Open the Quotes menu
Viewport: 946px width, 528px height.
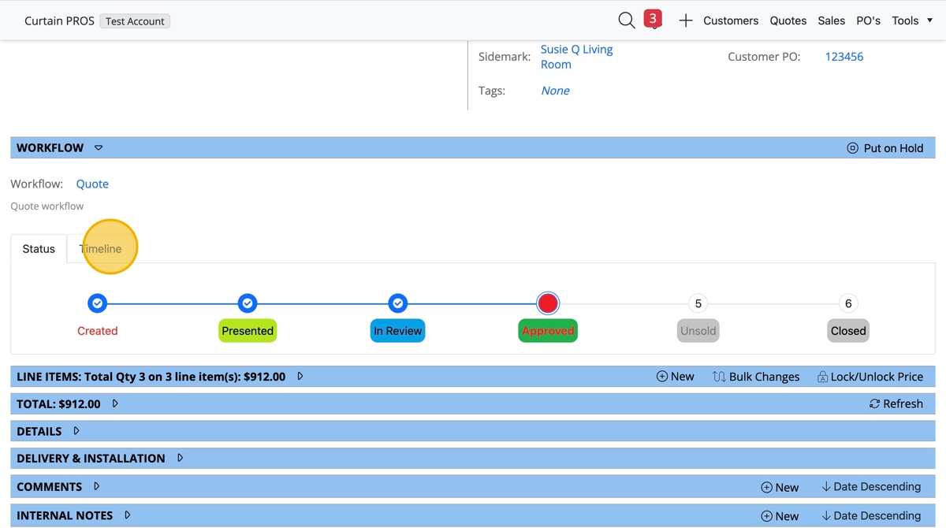coord(788,20)
